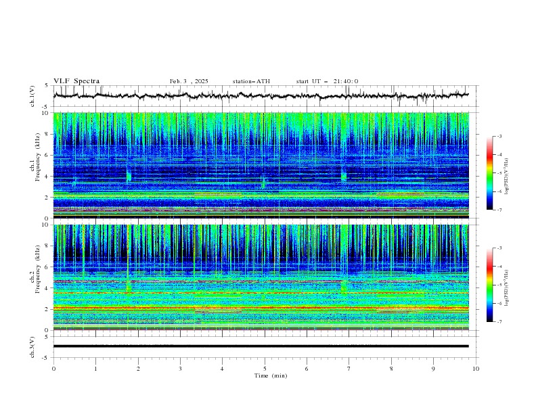
Task: Click the "-5" tick on ch.3(V) axis
Action: point(45,358)
